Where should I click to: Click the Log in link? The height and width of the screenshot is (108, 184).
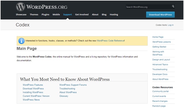coord(171,25)
